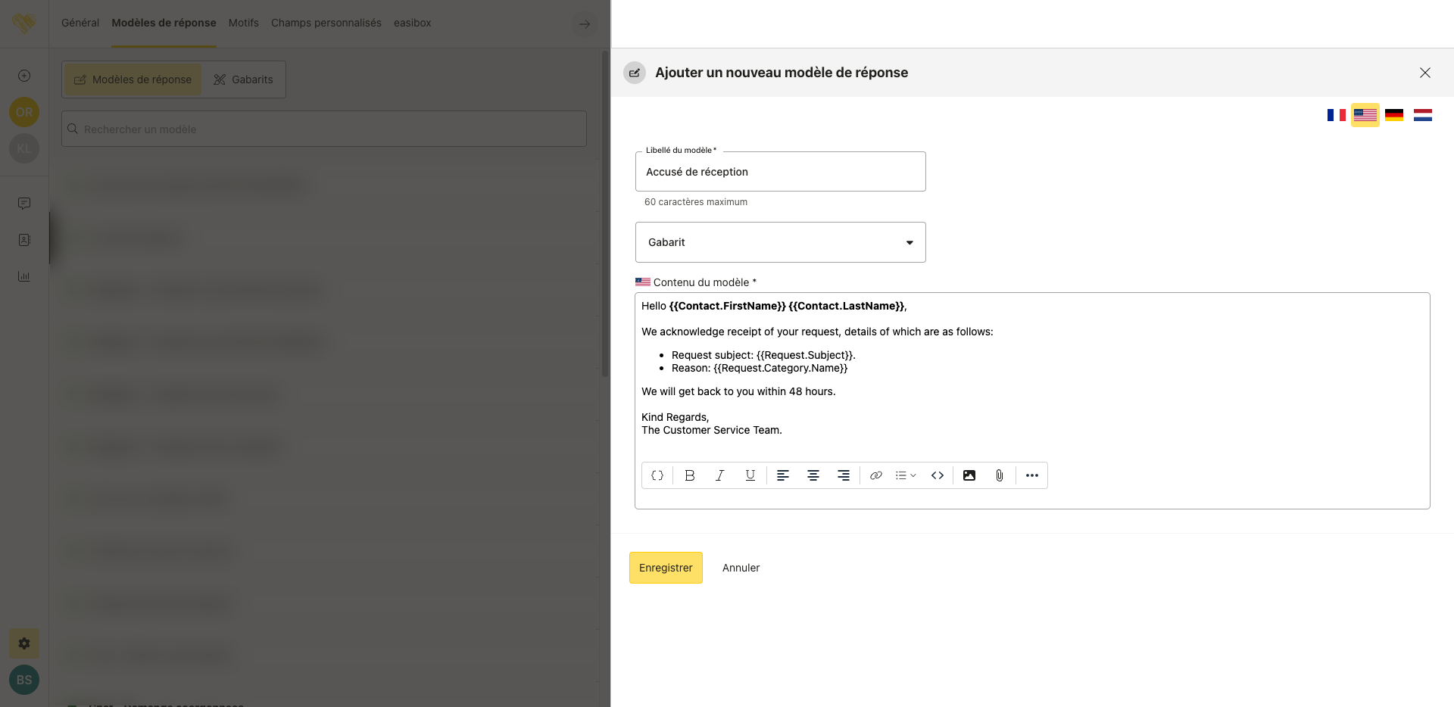
Task: Center align the text
Action: pos(813,475)
